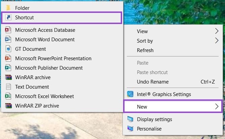The width and height of the screenshot is (225, 139).
Task: Select Paste shortcut menu entry
Action: click(x=152, y=72)
